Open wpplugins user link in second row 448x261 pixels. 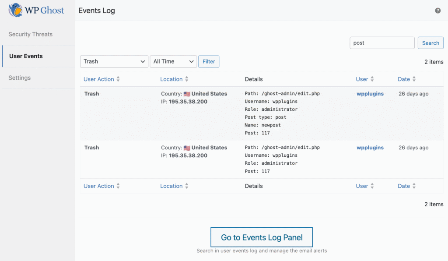click(x=370, y=148)
